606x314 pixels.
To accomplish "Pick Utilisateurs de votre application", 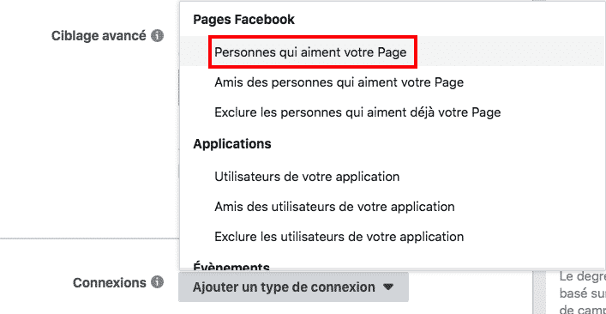I will click(392, 177).
